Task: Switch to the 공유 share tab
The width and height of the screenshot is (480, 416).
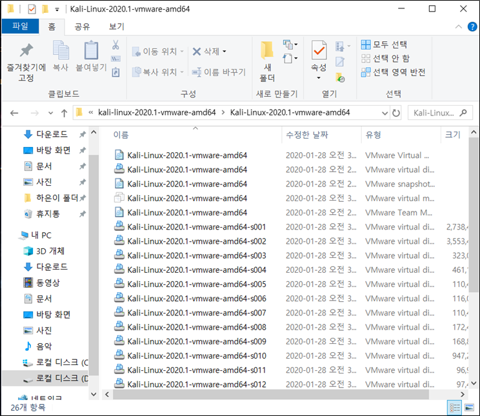Action: point(82,26)
